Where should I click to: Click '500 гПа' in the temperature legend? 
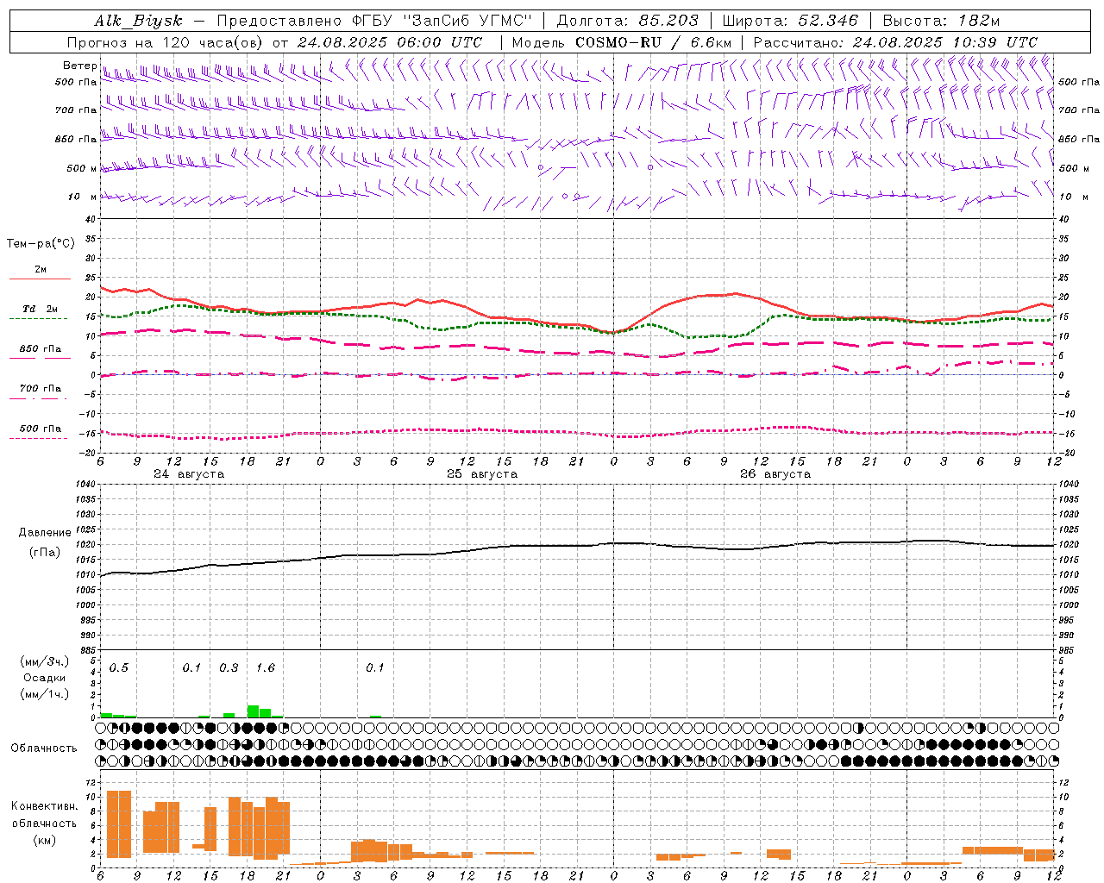click(x=41, y=429)
